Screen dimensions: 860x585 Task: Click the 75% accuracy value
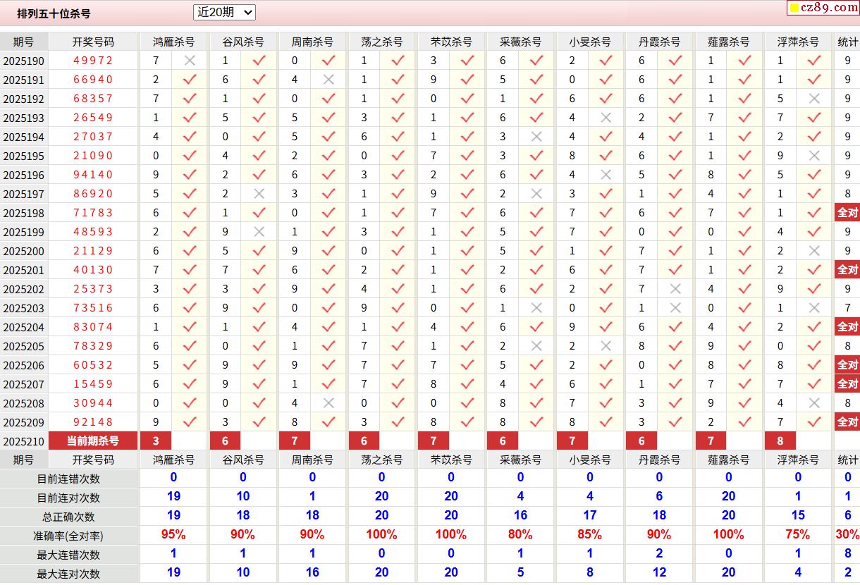coord(798,535)
